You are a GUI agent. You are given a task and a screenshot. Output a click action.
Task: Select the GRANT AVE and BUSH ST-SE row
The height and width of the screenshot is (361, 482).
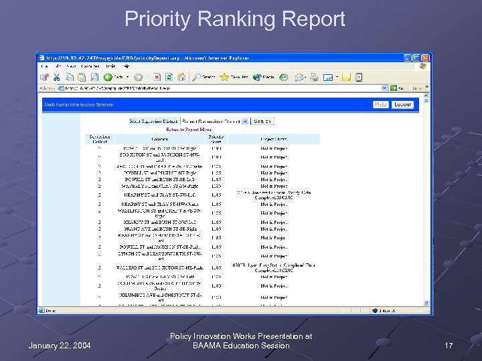point(202,229)
